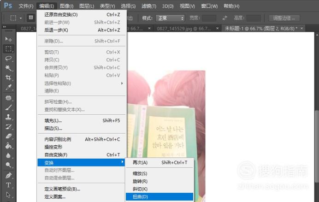Open the 滤镜(T) menu
This screenshot has height=202, width=319.
click(x=149, y=6)
